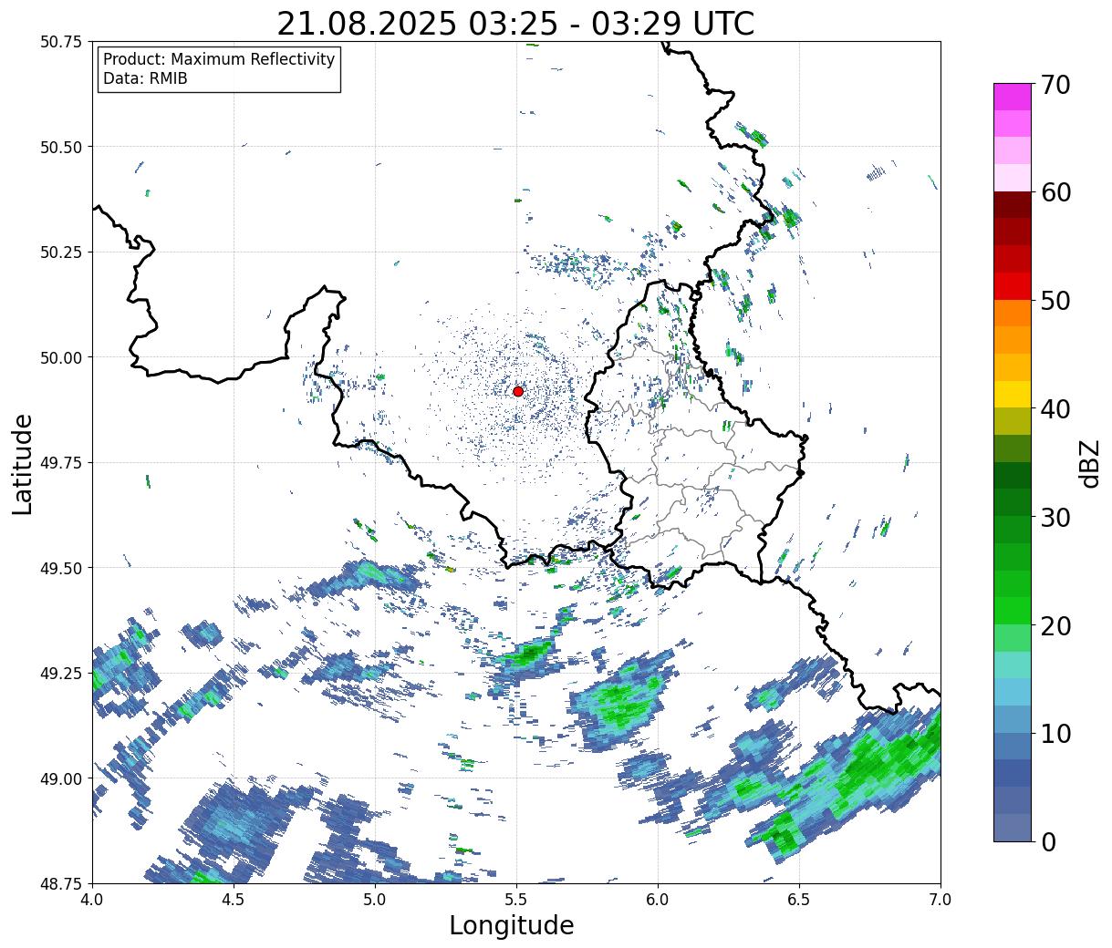This screenshot has height=948, width=1112.
Task: Click latitude tick label 50.75
Action: point(61,42)
